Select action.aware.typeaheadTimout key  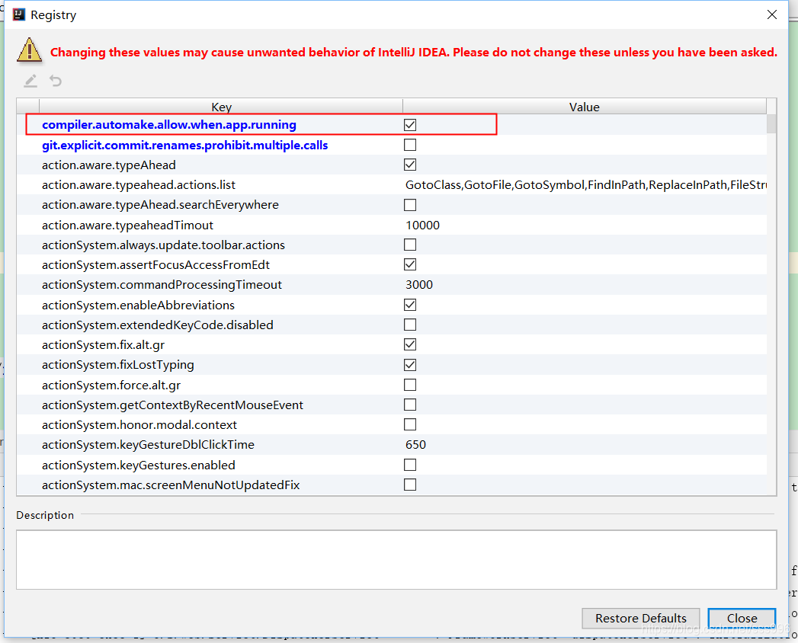127,225
